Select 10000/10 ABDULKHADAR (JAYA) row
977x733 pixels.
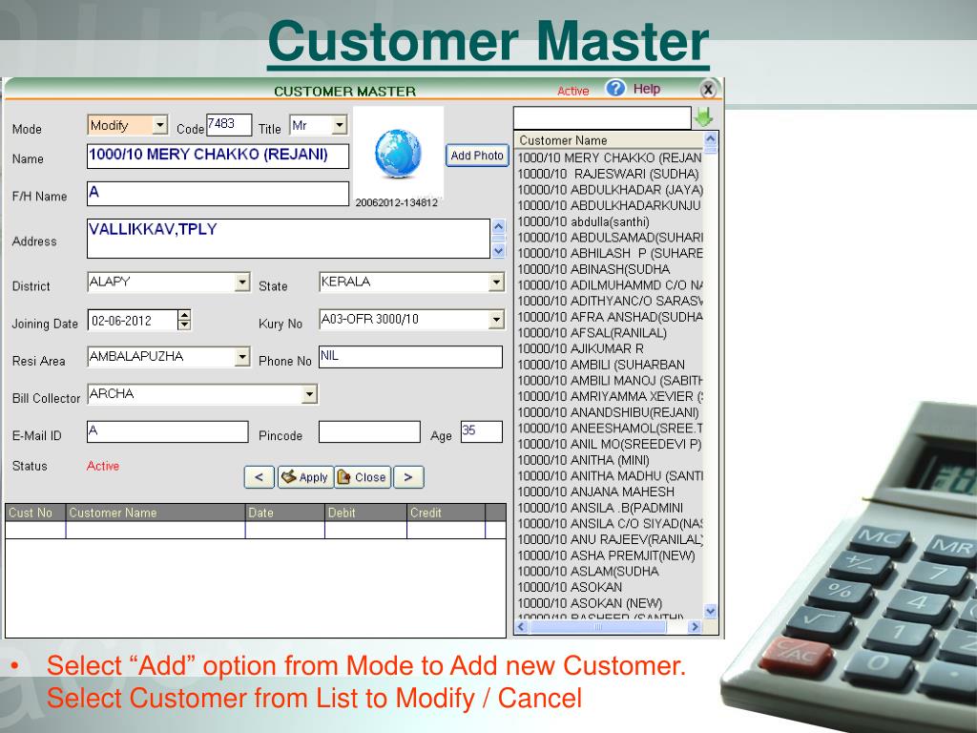[610, 190]
